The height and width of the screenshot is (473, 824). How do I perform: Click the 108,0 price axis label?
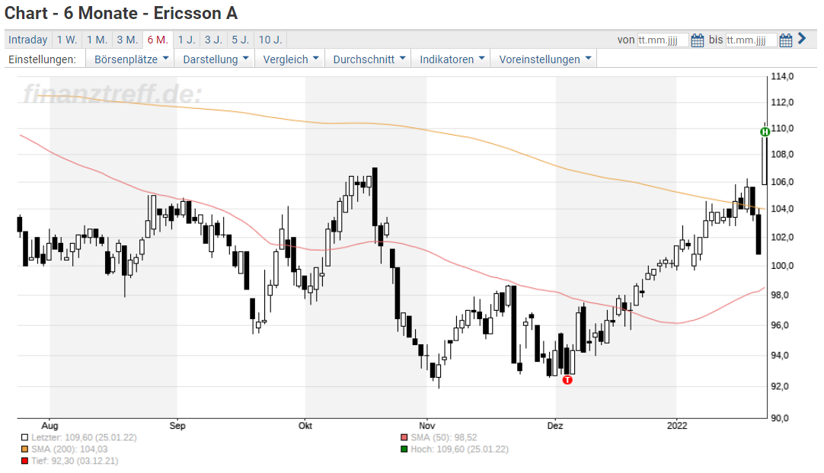(782, 155)
